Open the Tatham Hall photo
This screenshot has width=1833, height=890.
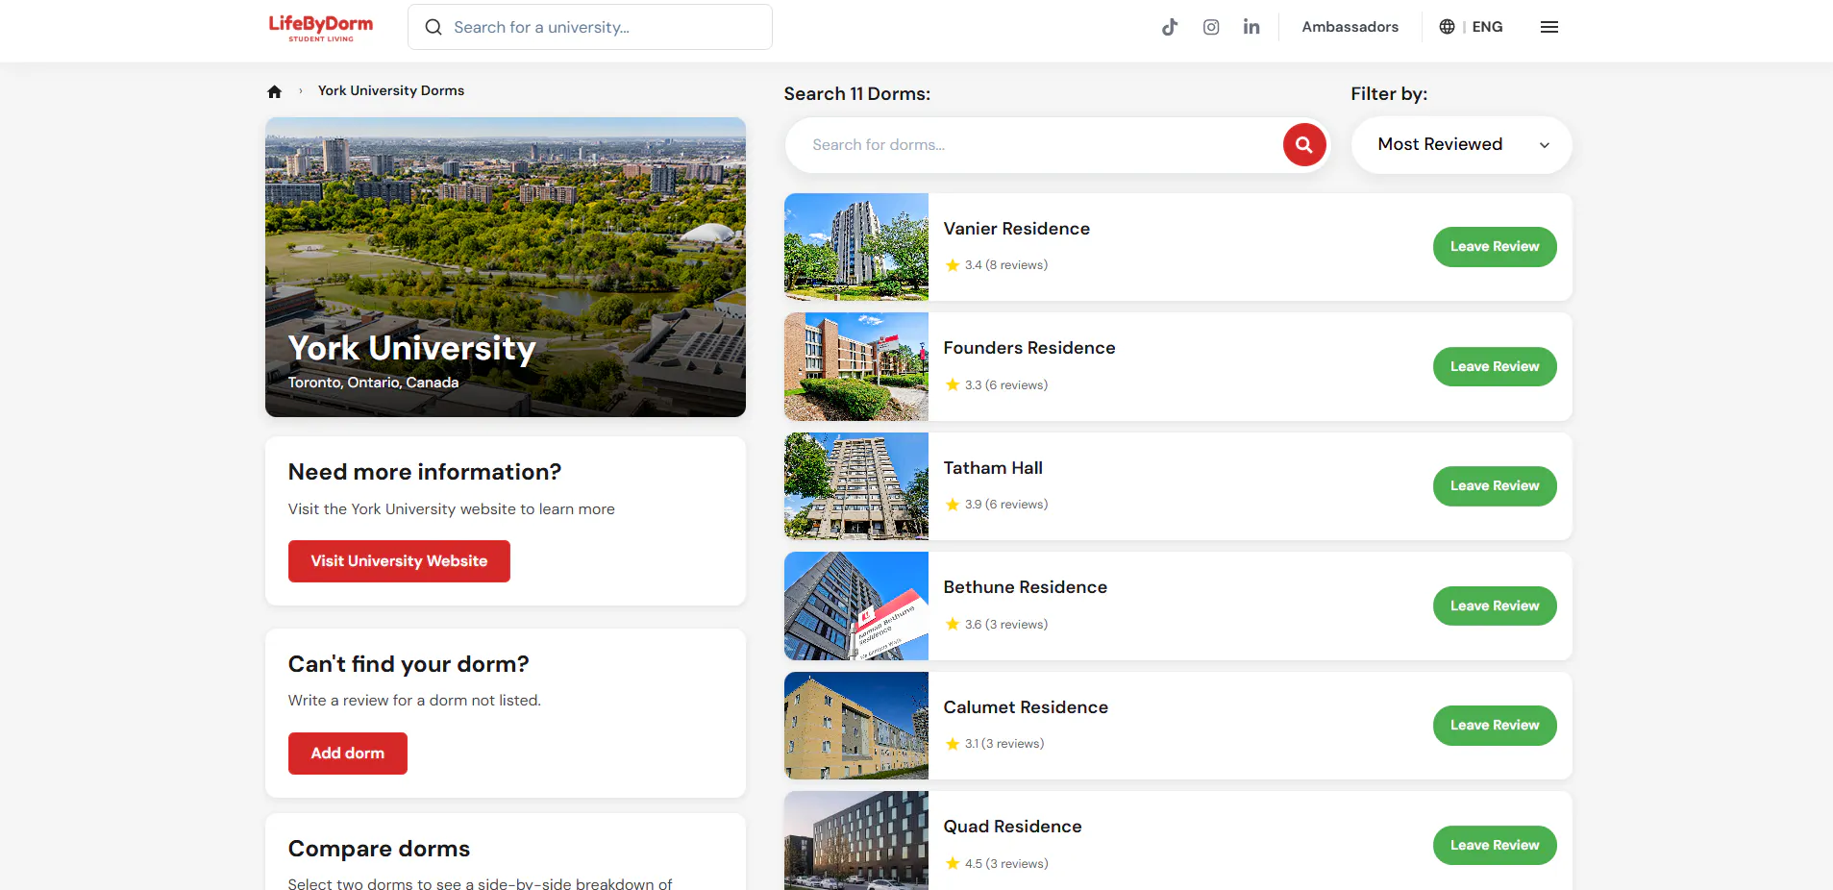[x=856, y=486]
